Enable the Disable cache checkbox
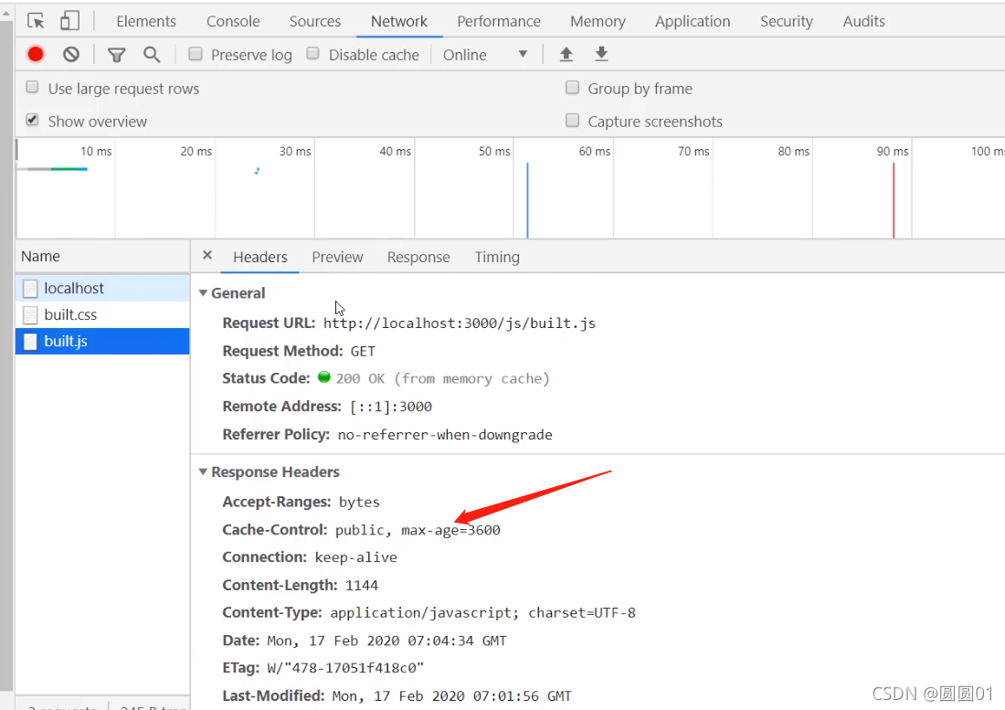 click(x=312, y=54)
